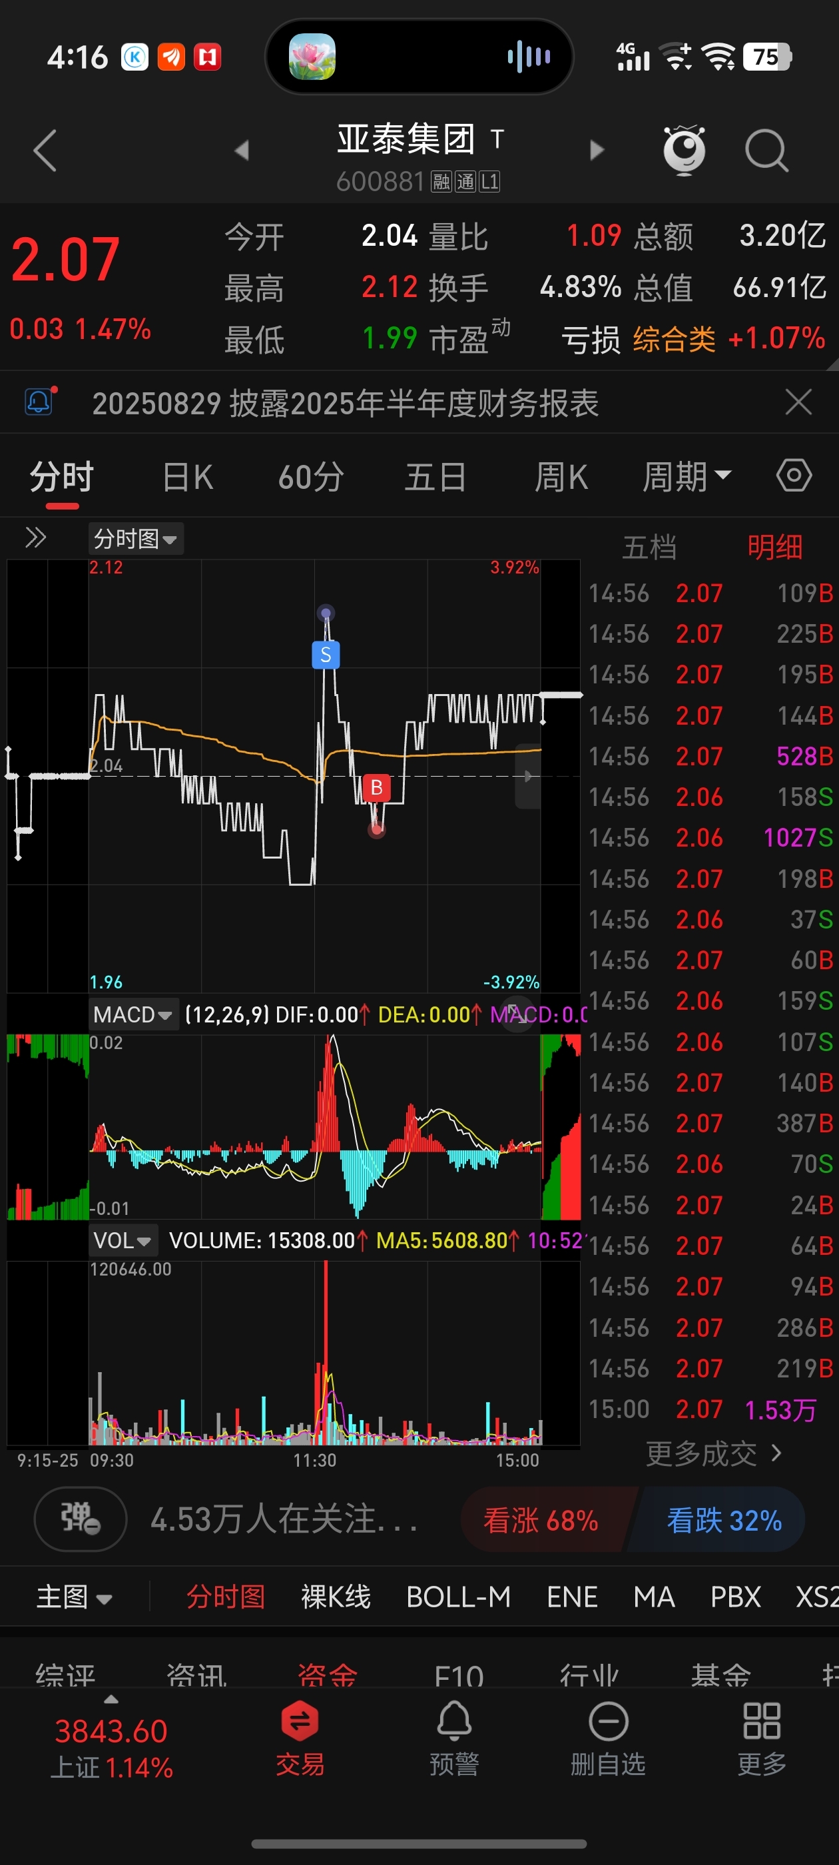Select BOLL-M indicator
The height and width of the screenshot is (1865, 839).
tap(458, 1597)
